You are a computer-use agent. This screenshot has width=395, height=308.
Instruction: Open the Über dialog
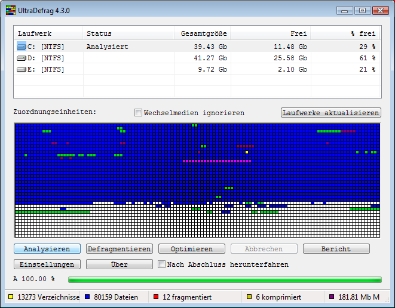[x=120, y=264]
